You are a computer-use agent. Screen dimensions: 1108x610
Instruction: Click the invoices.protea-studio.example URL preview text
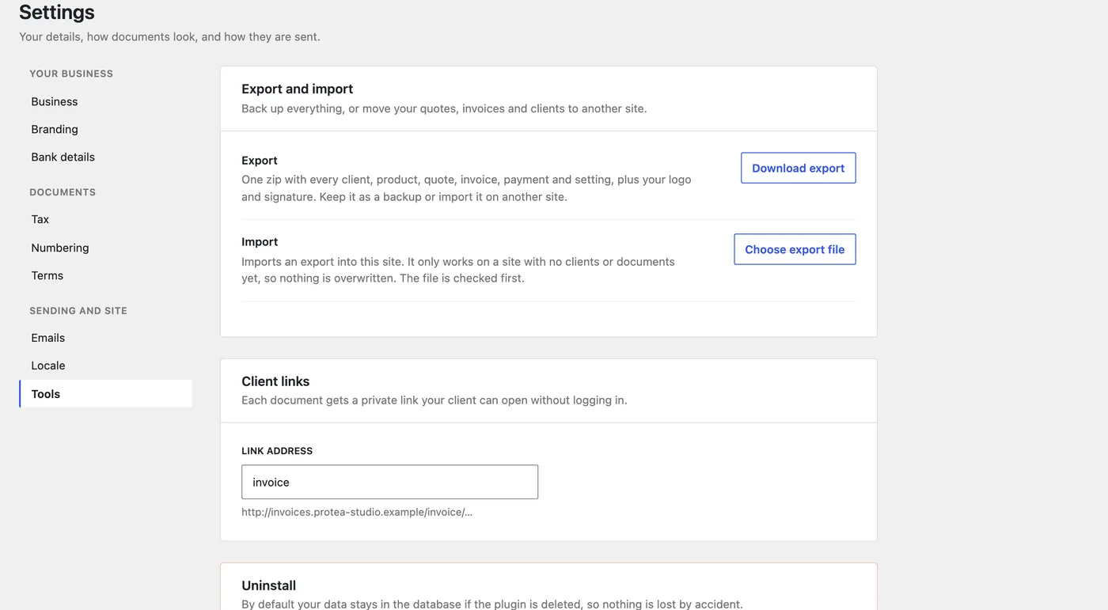(357, 512)
